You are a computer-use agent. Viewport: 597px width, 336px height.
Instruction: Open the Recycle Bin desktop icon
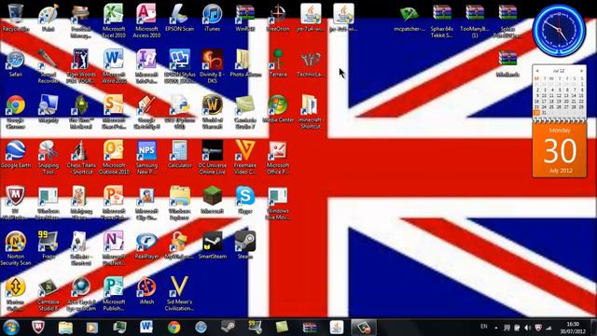[16, 18]
